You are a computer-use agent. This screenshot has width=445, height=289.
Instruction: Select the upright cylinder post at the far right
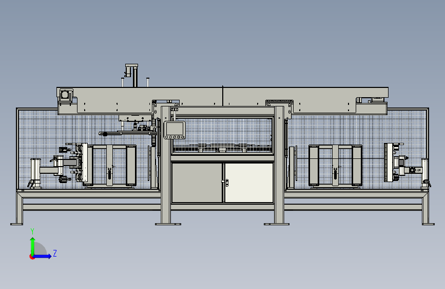pyautogui.click(x=425, y=173)
